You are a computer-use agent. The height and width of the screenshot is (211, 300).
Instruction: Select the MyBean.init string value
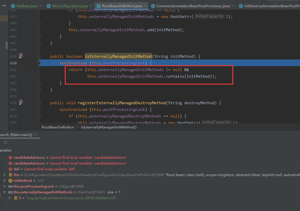tap(71, 198)
